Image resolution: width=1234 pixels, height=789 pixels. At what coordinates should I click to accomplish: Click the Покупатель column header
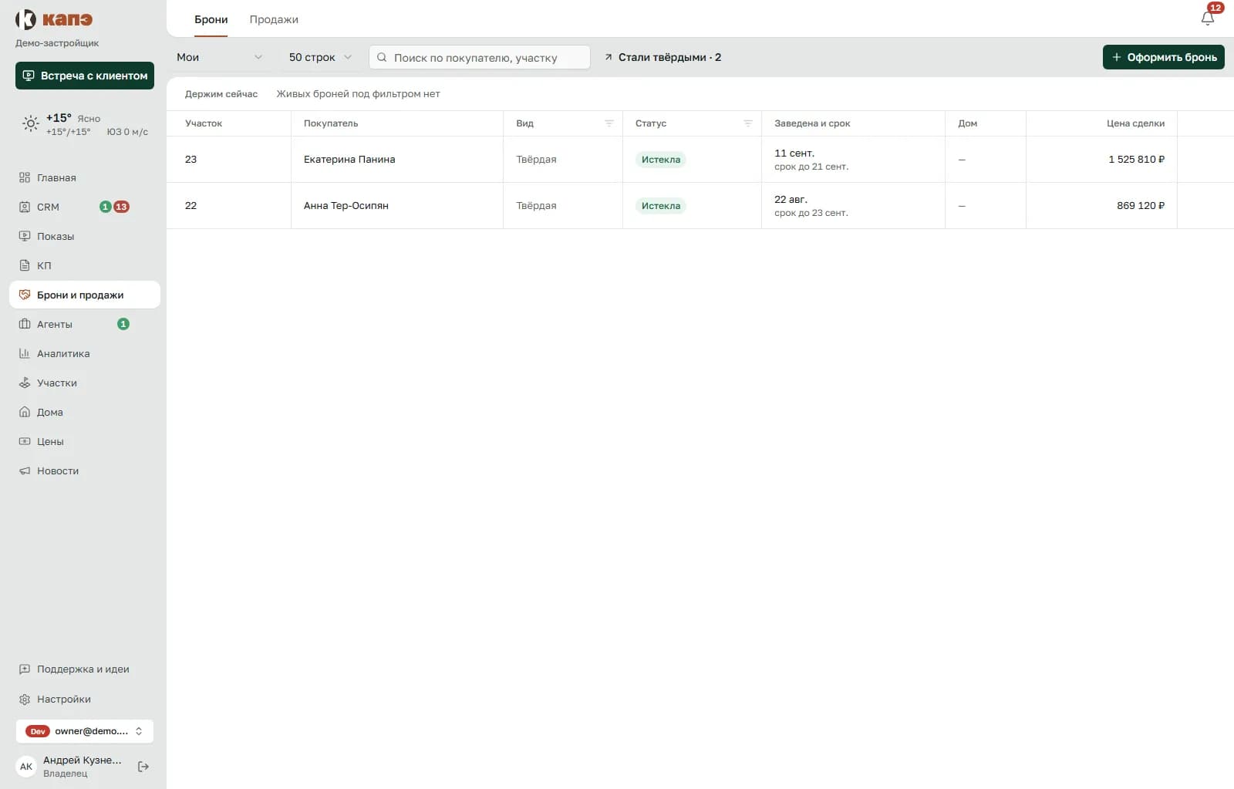pyautogui.click(x=331, y=123)
